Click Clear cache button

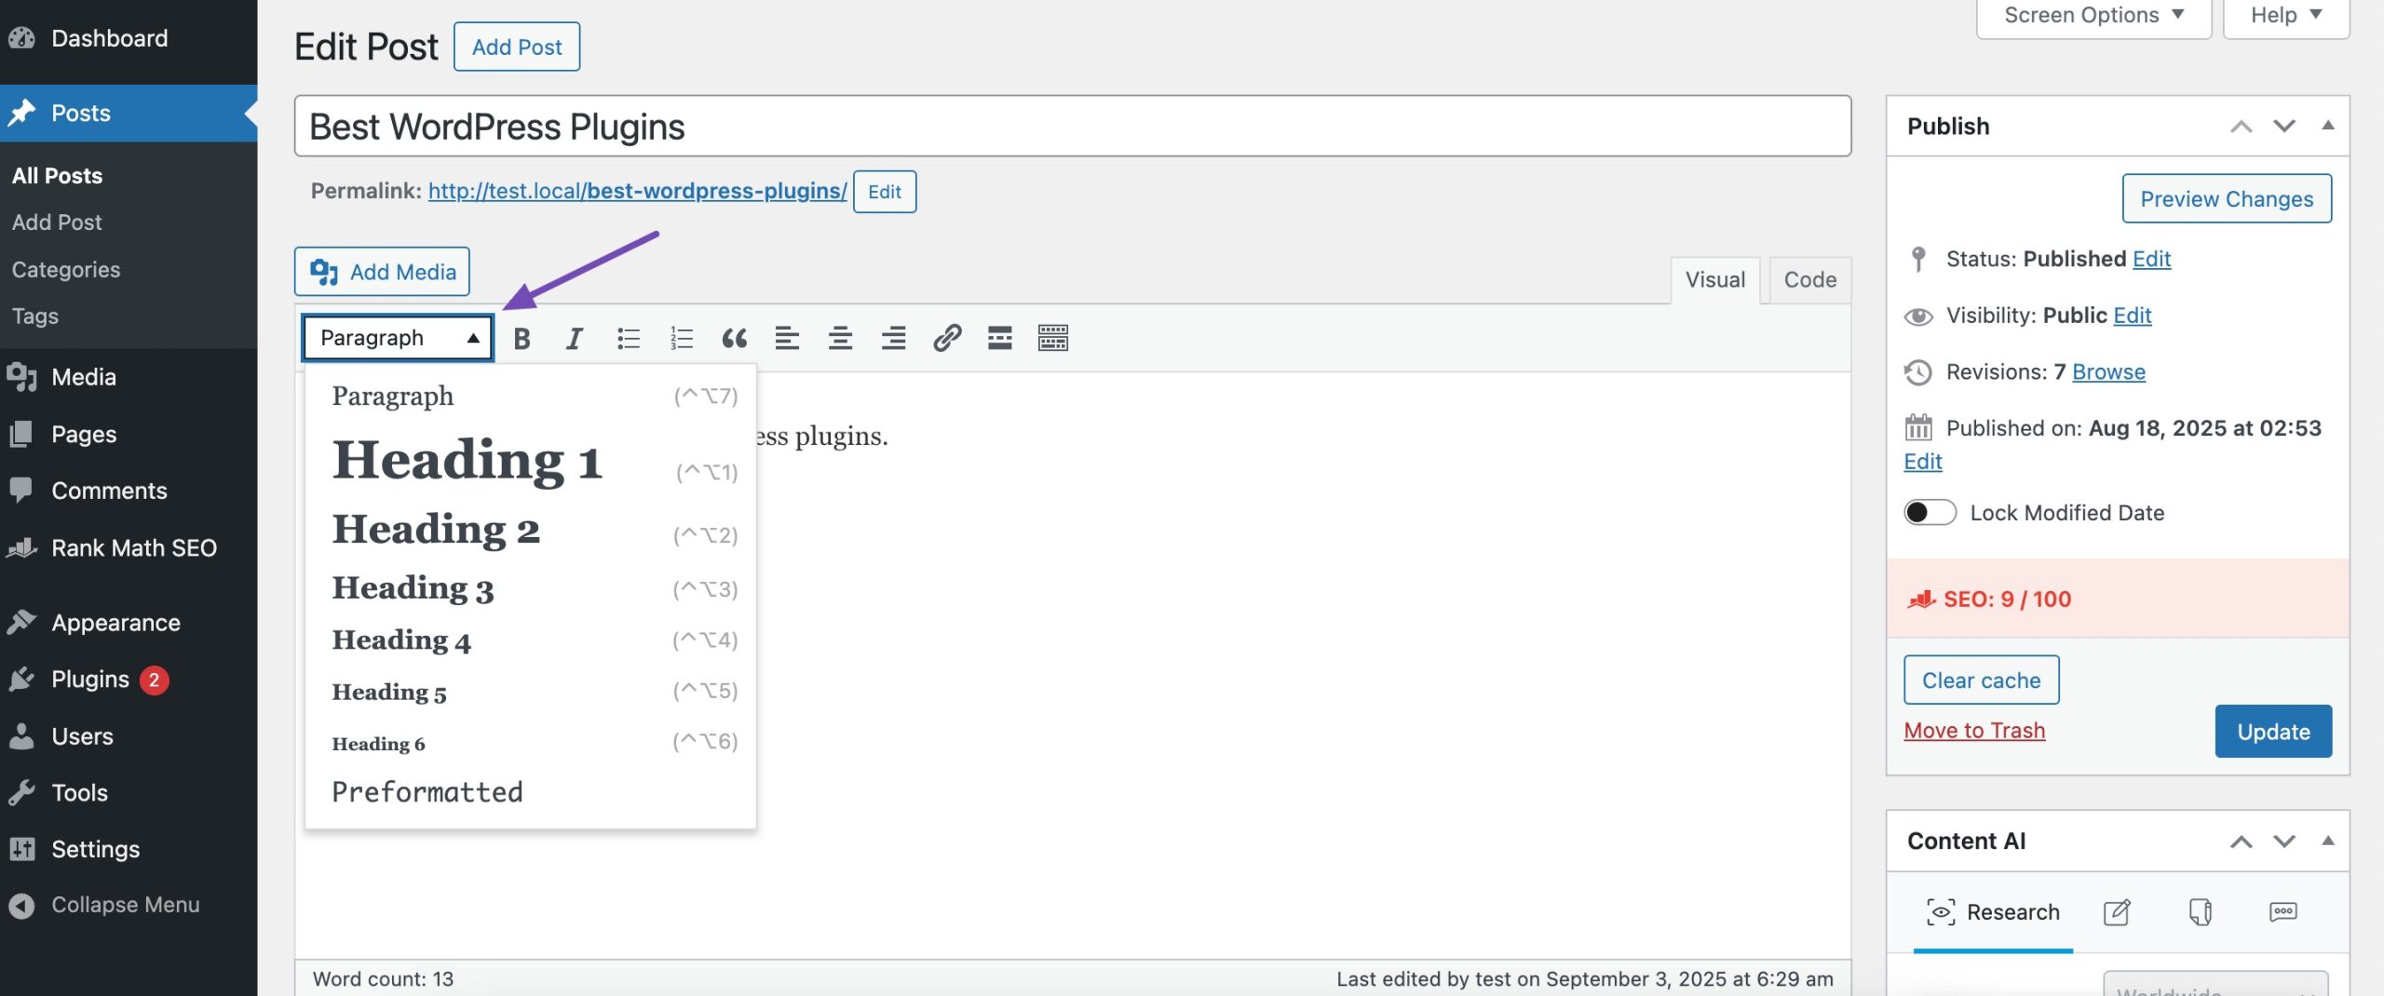[x=1981, y=680]
